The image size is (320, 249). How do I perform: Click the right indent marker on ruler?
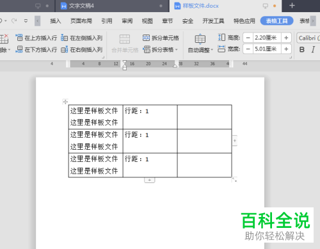tap(175, 66)
